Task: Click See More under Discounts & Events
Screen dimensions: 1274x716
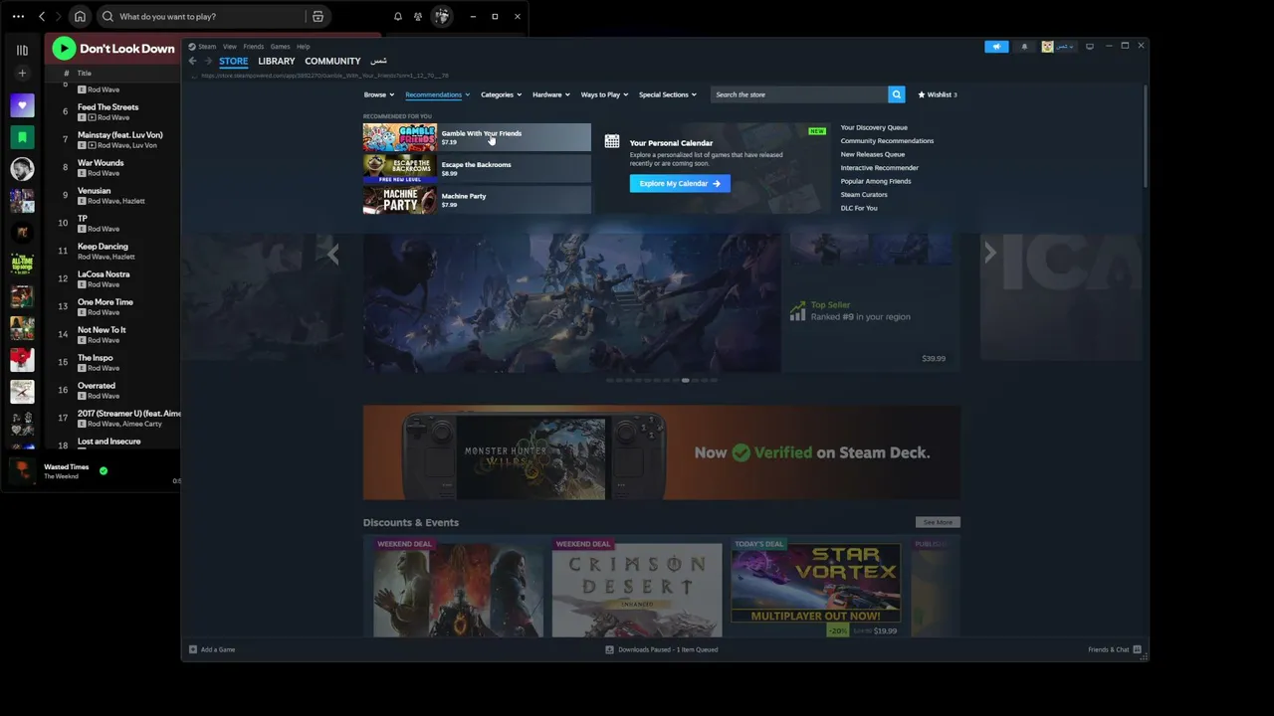Action: [938, 522]
